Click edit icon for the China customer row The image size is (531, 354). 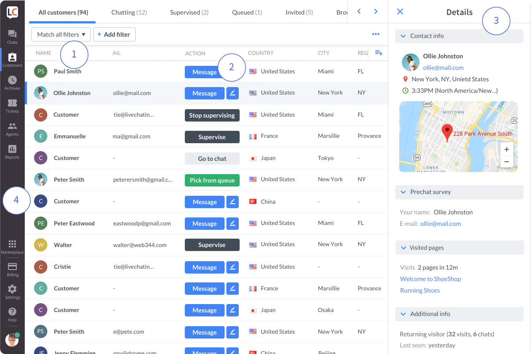[x=233, y=202]
